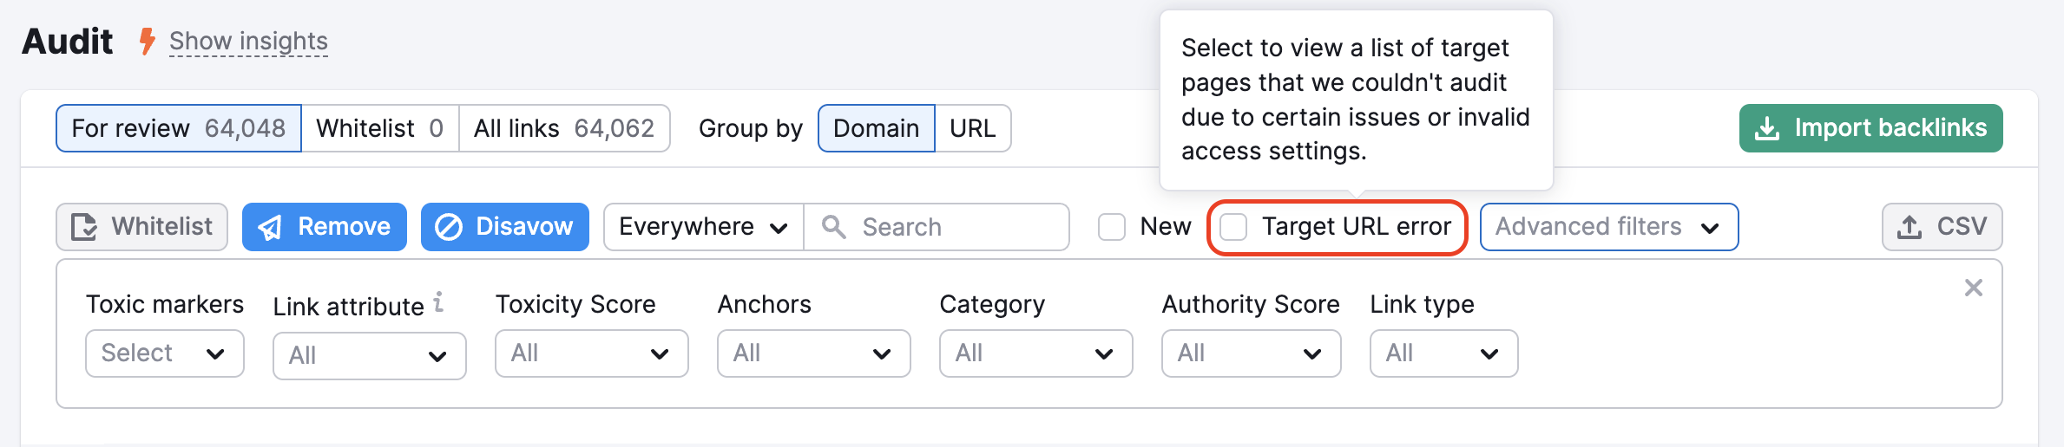
Task: Check the Target URL error checkbox
Action: (x=1233, y=227)
